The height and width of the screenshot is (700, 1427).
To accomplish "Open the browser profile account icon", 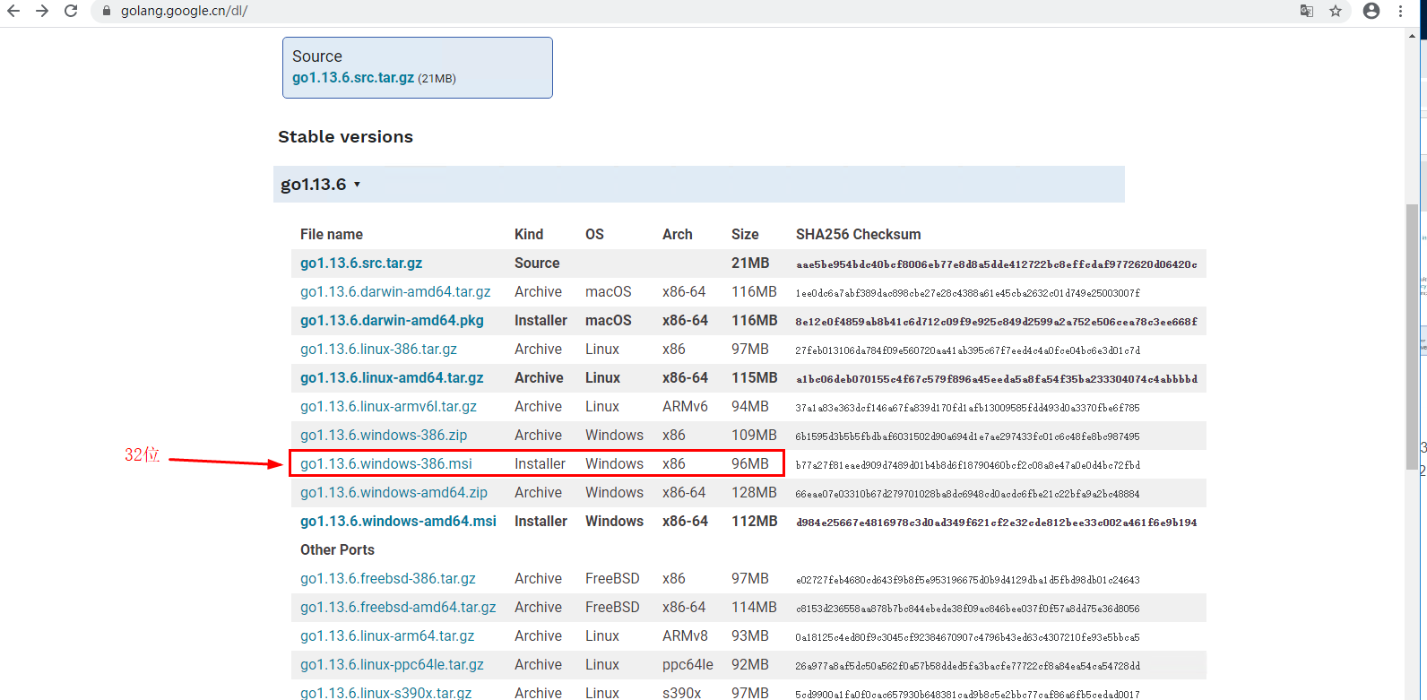I will point(1371,11).
